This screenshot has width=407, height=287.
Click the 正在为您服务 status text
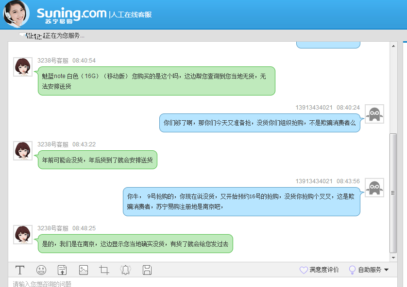(x=65, y=36)
